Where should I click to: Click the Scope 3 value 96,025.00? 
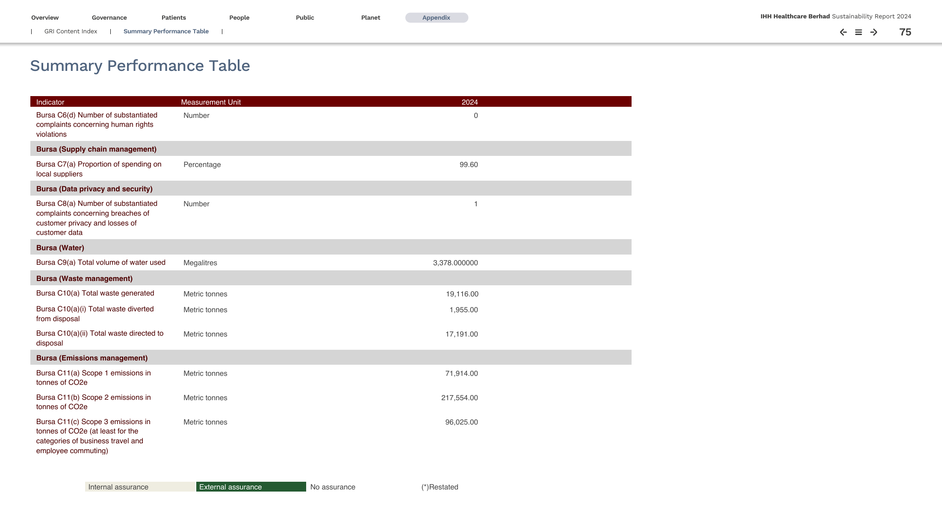click(x=462, y=422)
